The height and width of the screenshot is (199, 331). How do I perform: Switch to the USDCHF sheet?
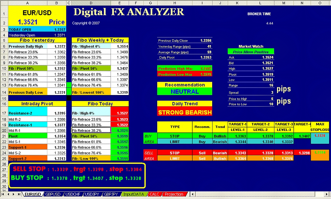[73, 194]
